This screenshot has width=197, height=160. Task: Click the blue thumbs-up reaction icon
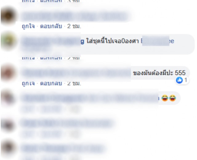pos(179,80)
